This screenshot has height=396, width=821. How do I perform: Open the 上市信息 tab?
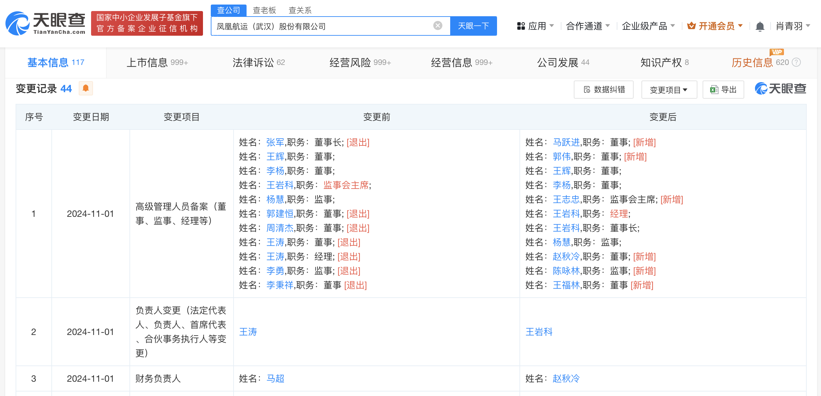(157, 62)
